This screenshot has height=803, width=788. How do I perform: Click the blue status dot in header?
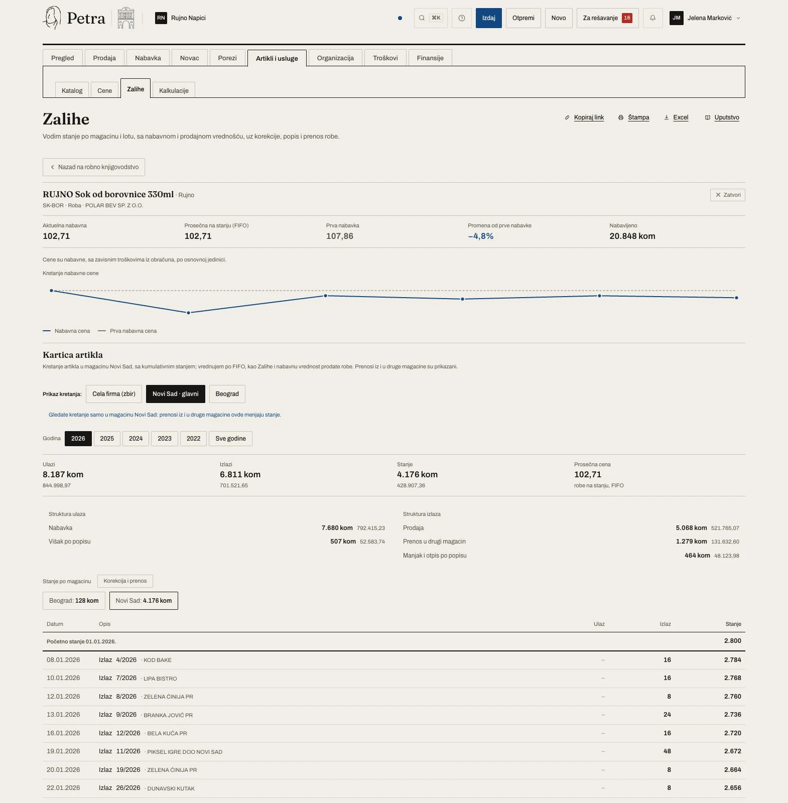[x=400, y=18]
